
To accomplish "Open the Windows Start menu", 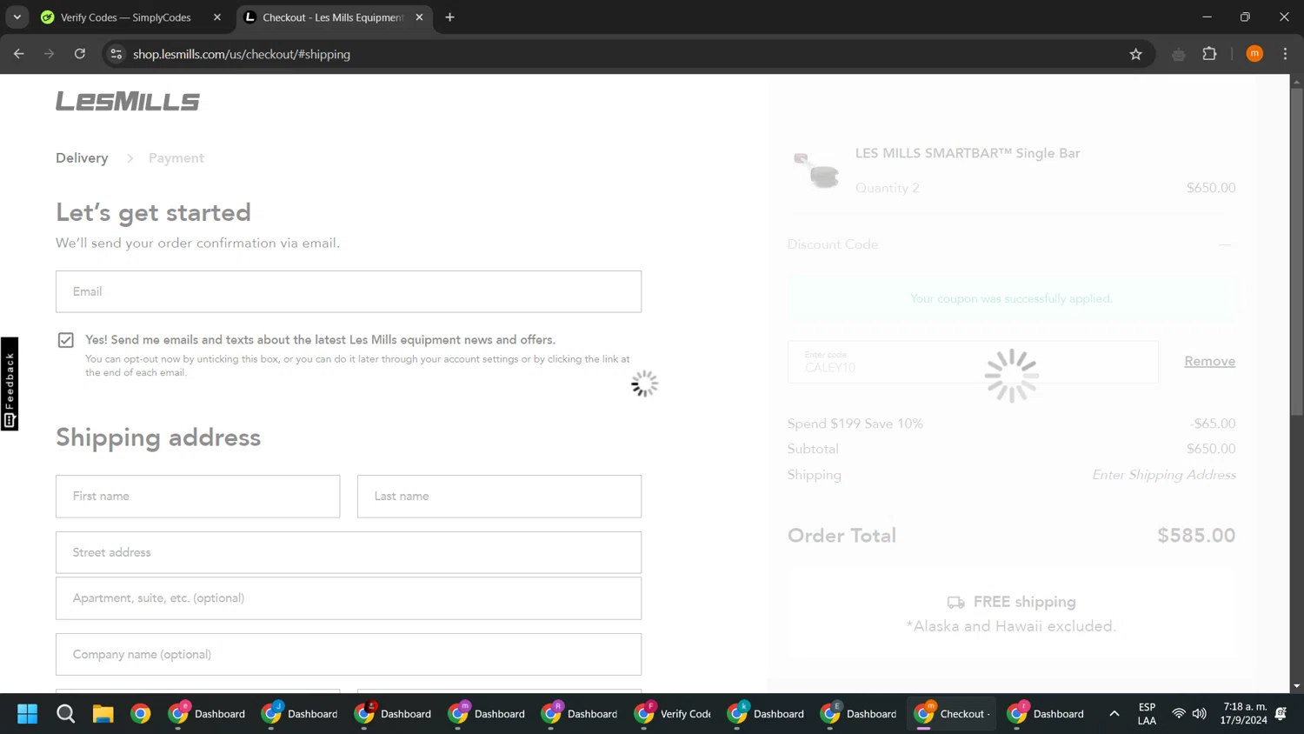I will click(27, 714).
